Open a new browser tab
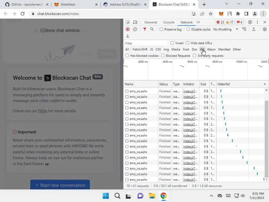The image size is (269, 202). (x=204, y=4)
